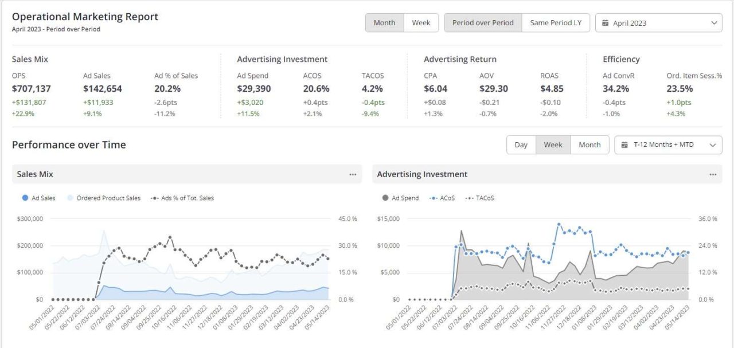This screenshot has height=348, width=734.
Task: Click the calendar icon beside T-12 Months + MTD
Action: click(x=625, y=144)
